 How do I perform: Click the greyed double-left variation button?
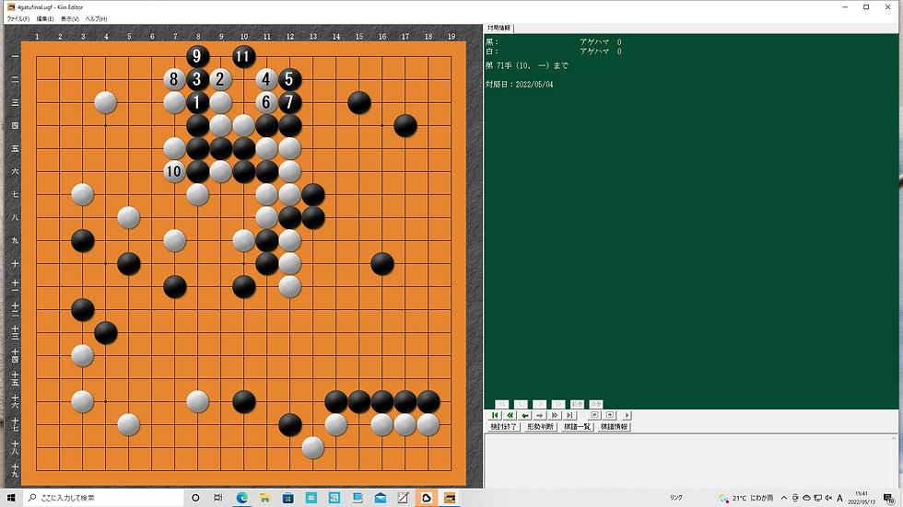[x=501, y=404]
